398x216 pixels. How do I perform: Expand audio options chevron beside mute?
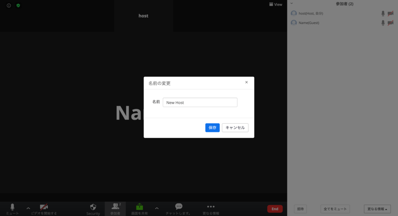(x=28, y=208)
